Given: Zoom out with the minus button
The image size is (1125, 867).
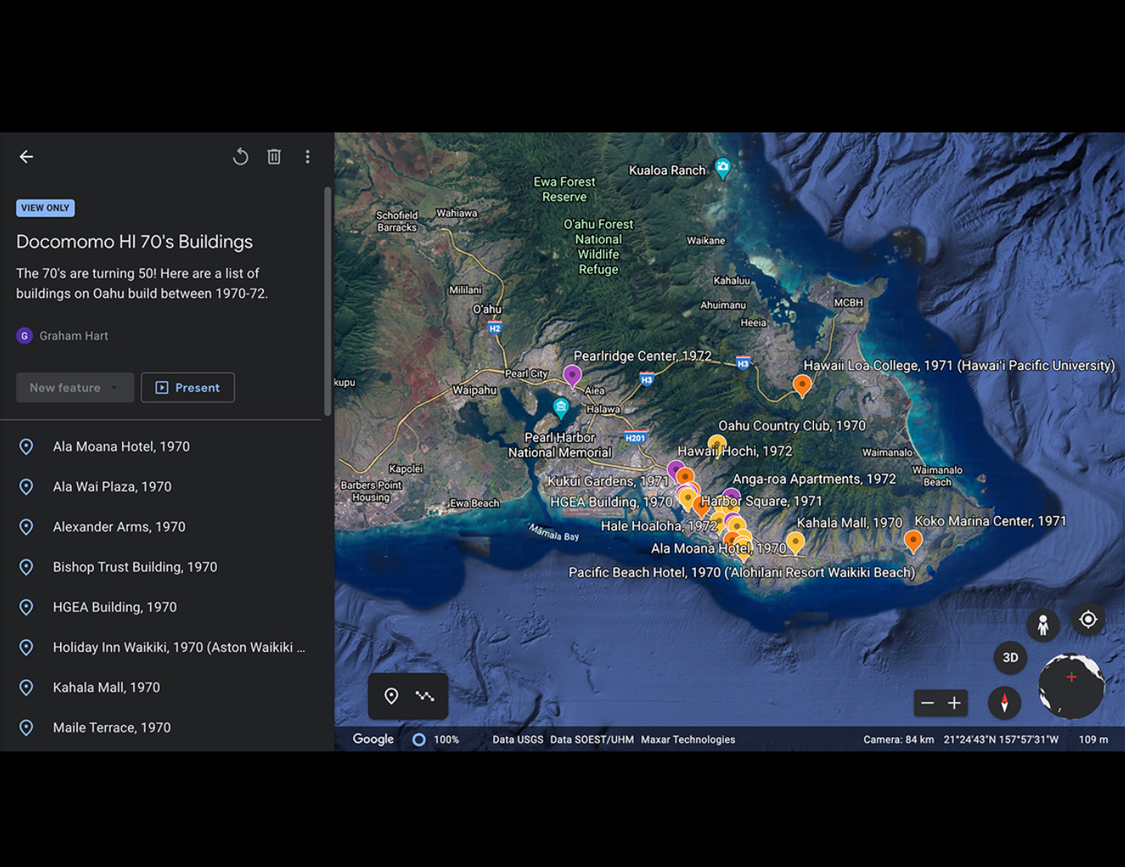Looking at the screenshot, I should 927,703.
